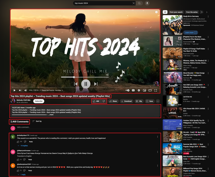The image size is (215, 177).
Task: Play the video from the player bar
Action: tap(14, 90)
